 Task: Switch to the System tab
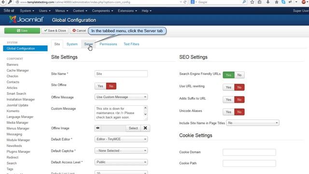point(72,44)
